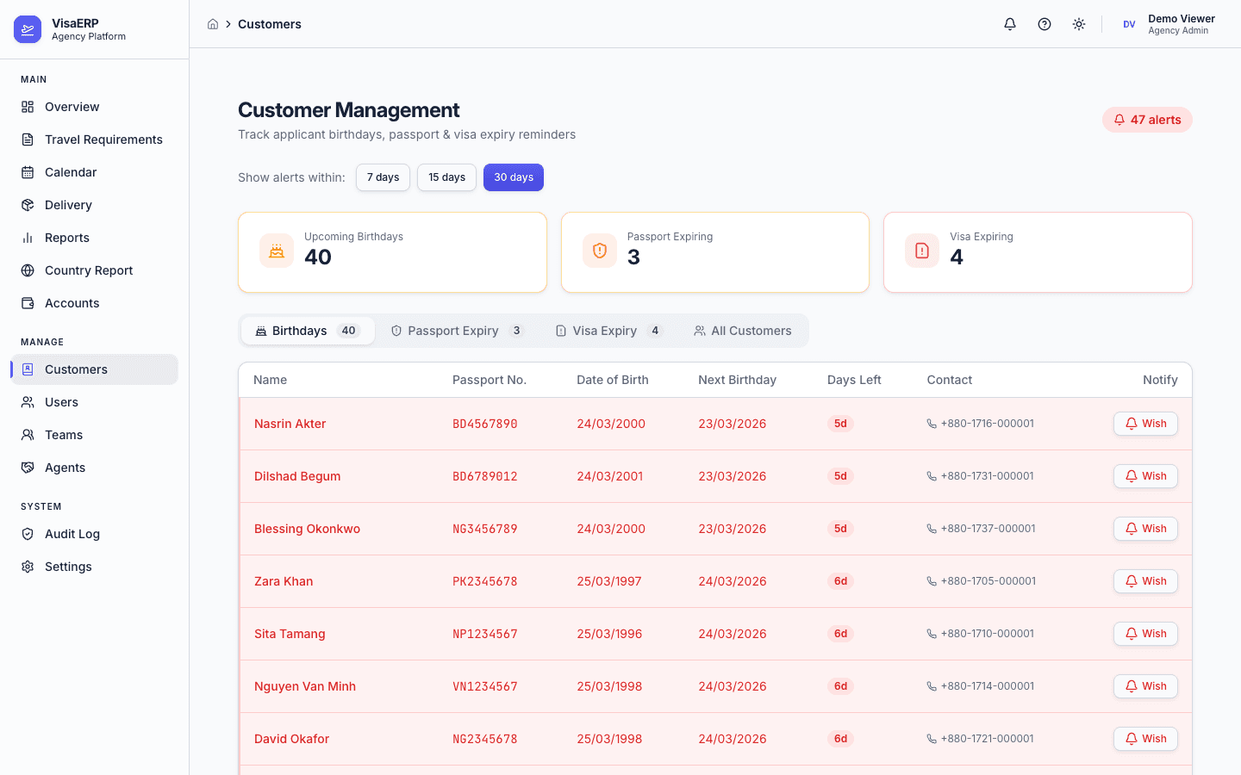Open the Demo Viewer profile menu
This screenshot has width=1241, height=775.
click(x=1169, y=24)
